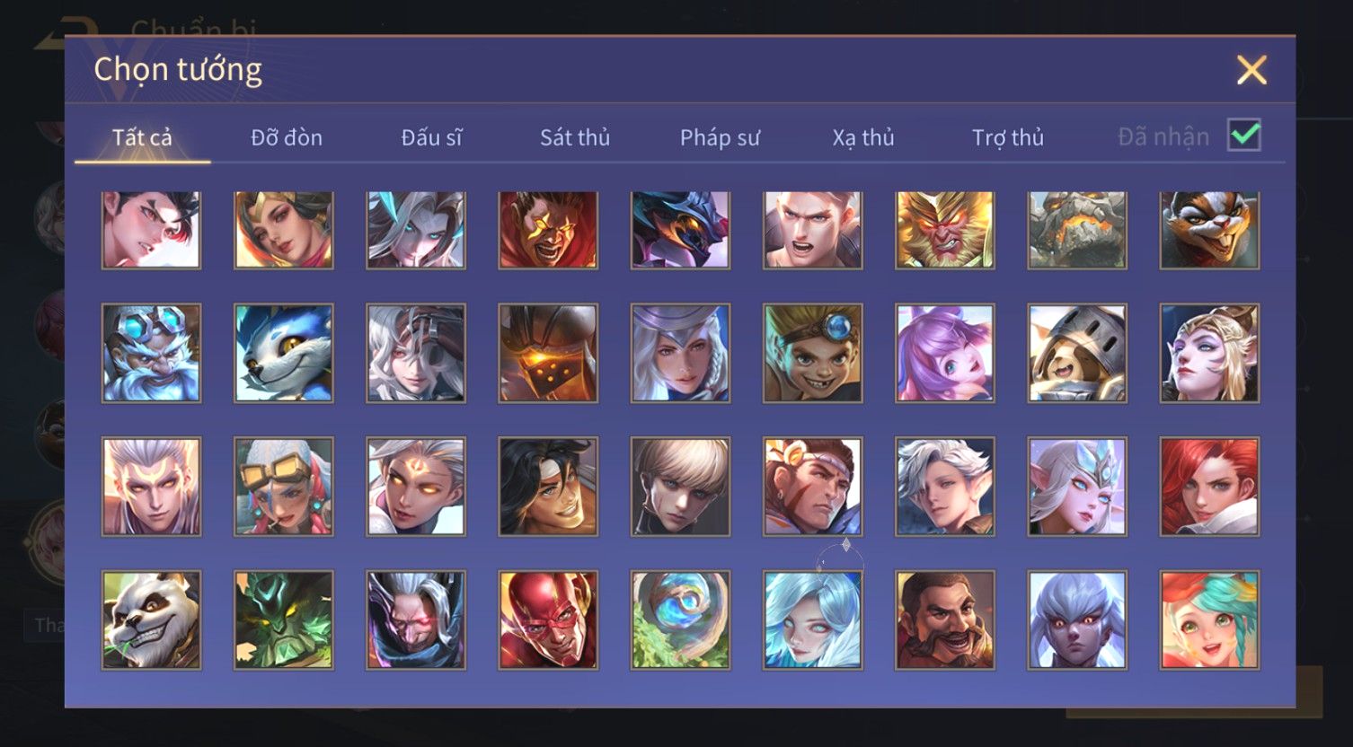Select the raccoon hero portrait

point(1209,230)
